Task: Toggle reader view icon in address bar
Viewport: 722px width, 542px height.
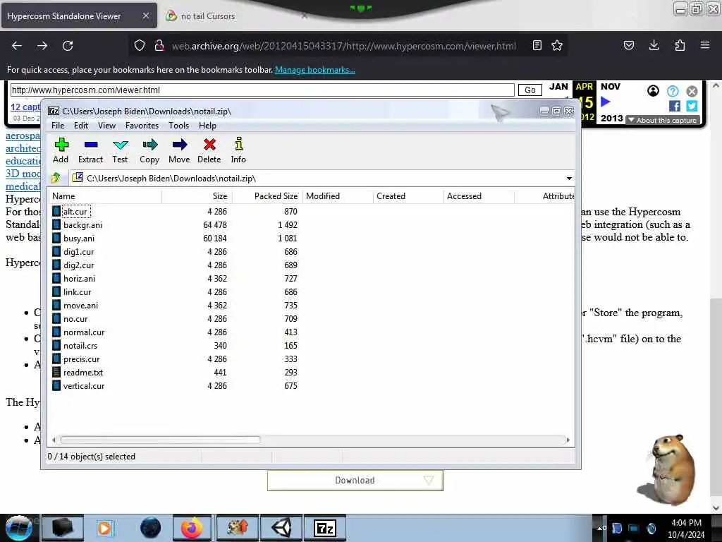Action: point(537,45)
